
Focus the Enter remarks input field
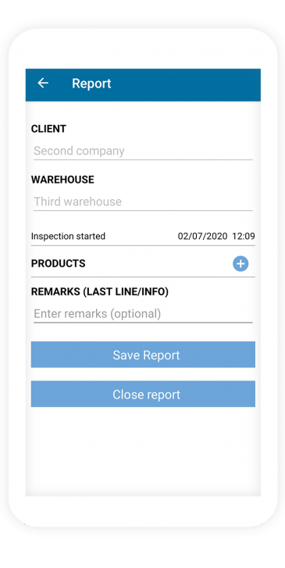pyautogui.click(x=143, y=314)
